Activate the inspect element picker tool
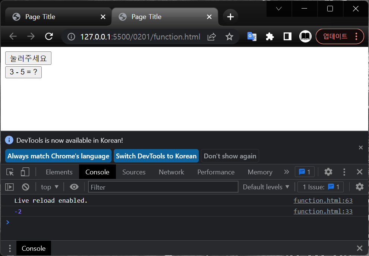 tap(10, 172)
